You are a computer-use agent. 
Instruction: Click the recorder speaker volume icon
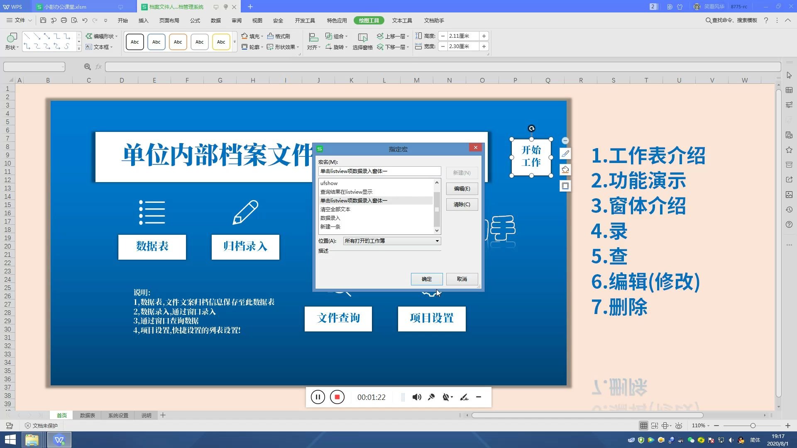tap(416, 397)
